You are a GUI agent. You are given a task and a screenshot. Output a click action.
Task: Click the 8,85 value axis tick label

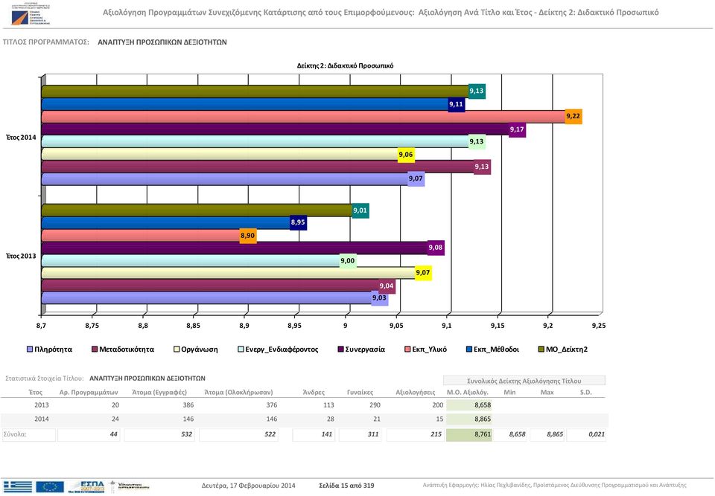tap(194, 326)
